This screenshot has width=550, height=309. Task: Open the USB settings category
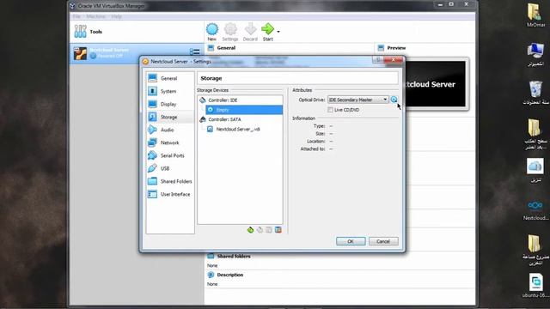(170, 168)
